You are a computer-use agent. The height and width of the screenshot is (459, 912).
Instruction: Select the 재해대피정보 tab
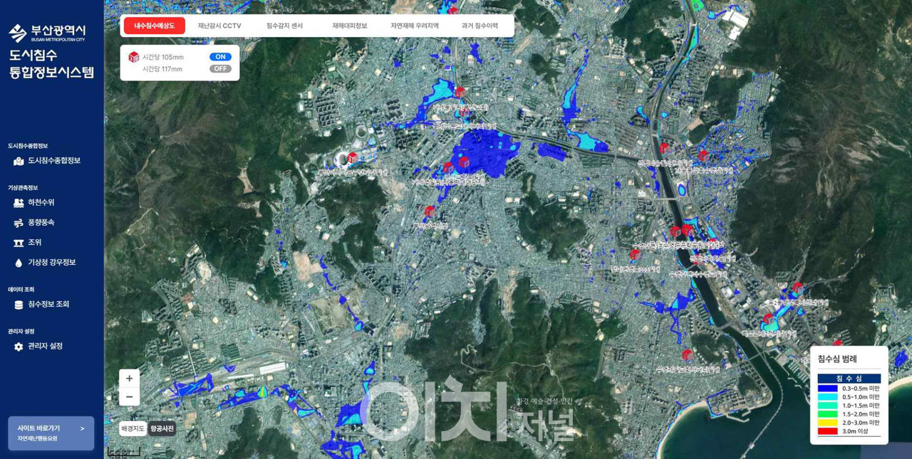349,26
